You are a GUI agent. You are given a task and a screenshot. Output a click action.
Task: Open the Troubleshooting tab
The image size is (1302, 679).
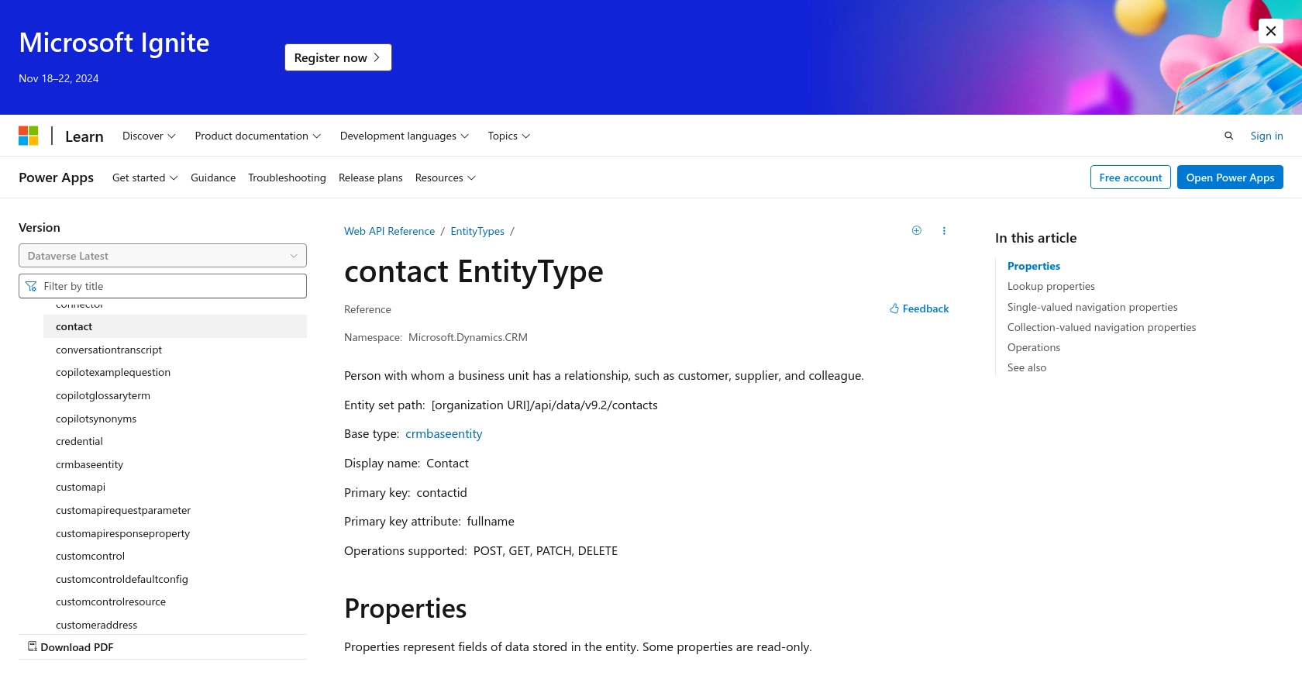287,178
